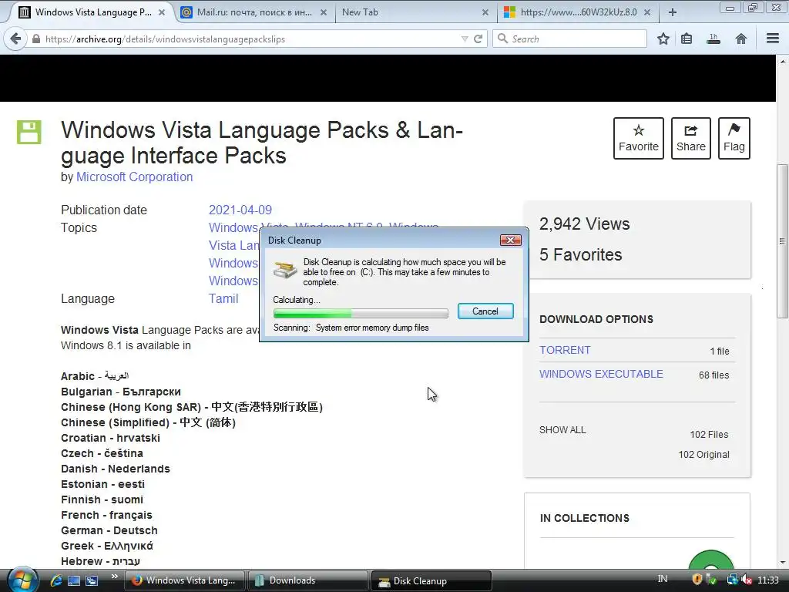Click the page title heading text
The height and width of the screenshot is (592, 789).
(262, 143)
